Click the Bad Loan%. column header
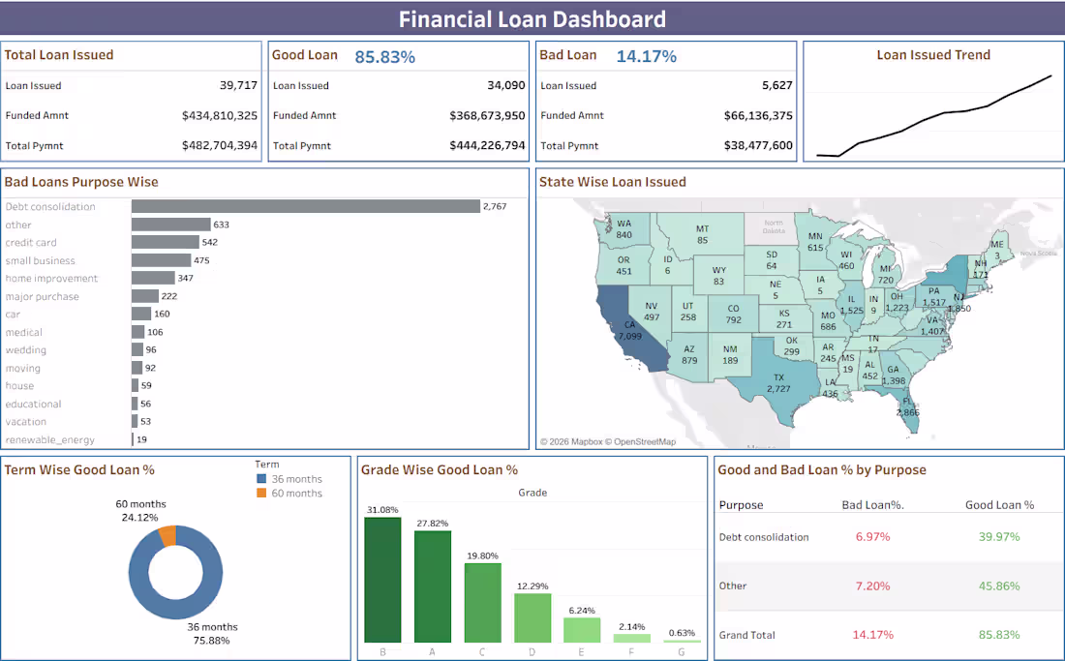Image resolution: width=1065 pixels, height=661 pixels. [x=872, y=505]
